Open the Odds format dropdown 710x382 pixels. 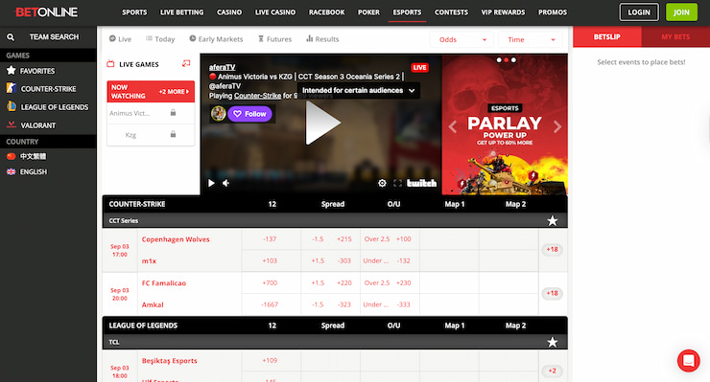(x=461, y=40)
